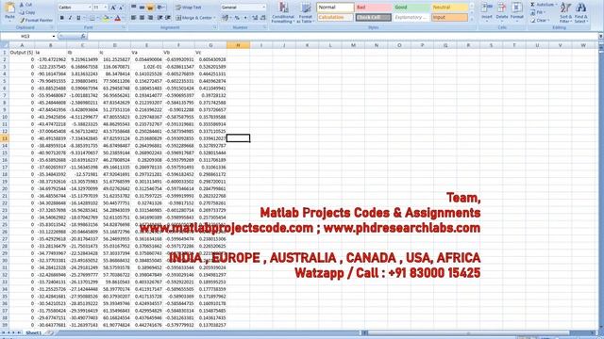Apply the Input cell style
The width and height of the screenshot is (604, 339).
[449, 17]
